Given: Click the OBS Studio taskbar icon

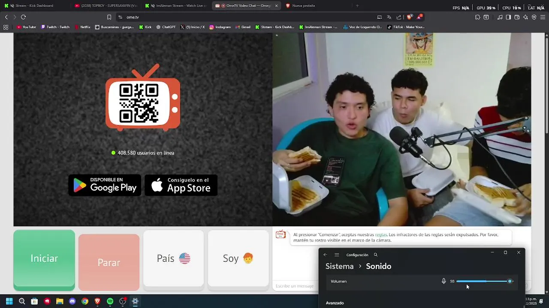Looking at the screenshot, I should [123, 301].
